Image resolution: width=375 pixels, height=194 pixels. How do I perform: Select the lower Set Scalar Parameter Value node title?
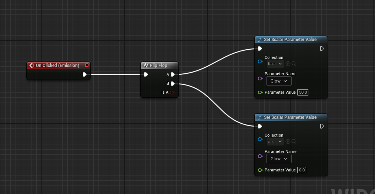[x=290, y=117]
